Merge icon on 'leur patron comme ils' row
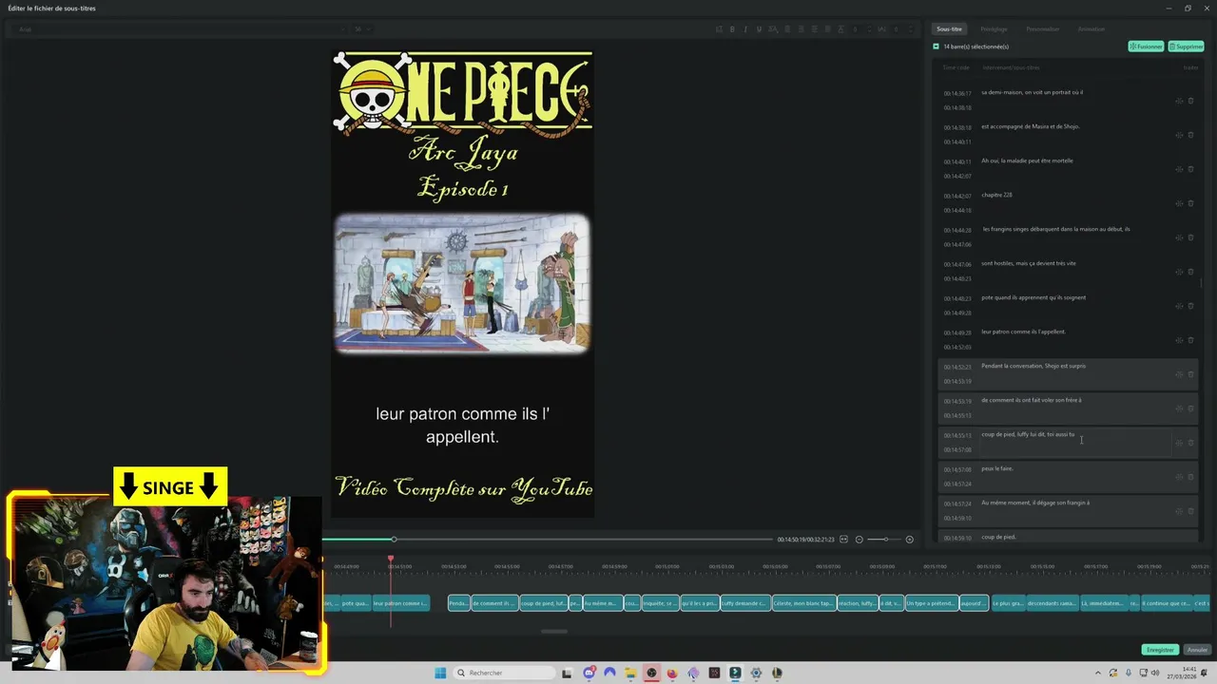 pos(1179,340)
